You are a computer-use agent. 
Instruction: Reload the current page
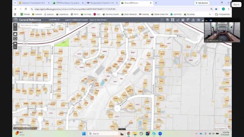(x=26, y=9)
